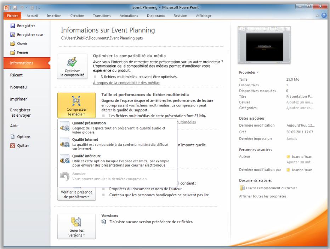Open help with the question mark icon
330x249 pixels.
324,15
